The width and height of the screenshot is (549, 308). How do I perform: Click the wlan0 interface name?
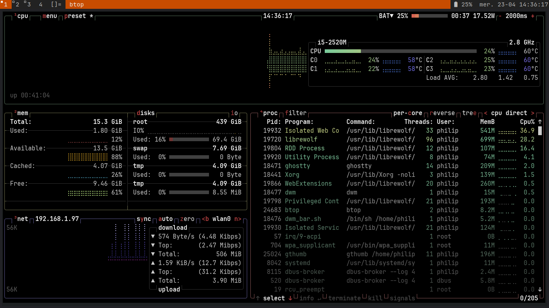(x=222, y=219)
